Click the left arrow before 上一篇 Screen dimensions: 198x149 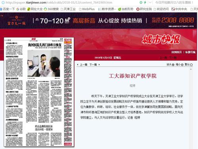click(78, 64)
